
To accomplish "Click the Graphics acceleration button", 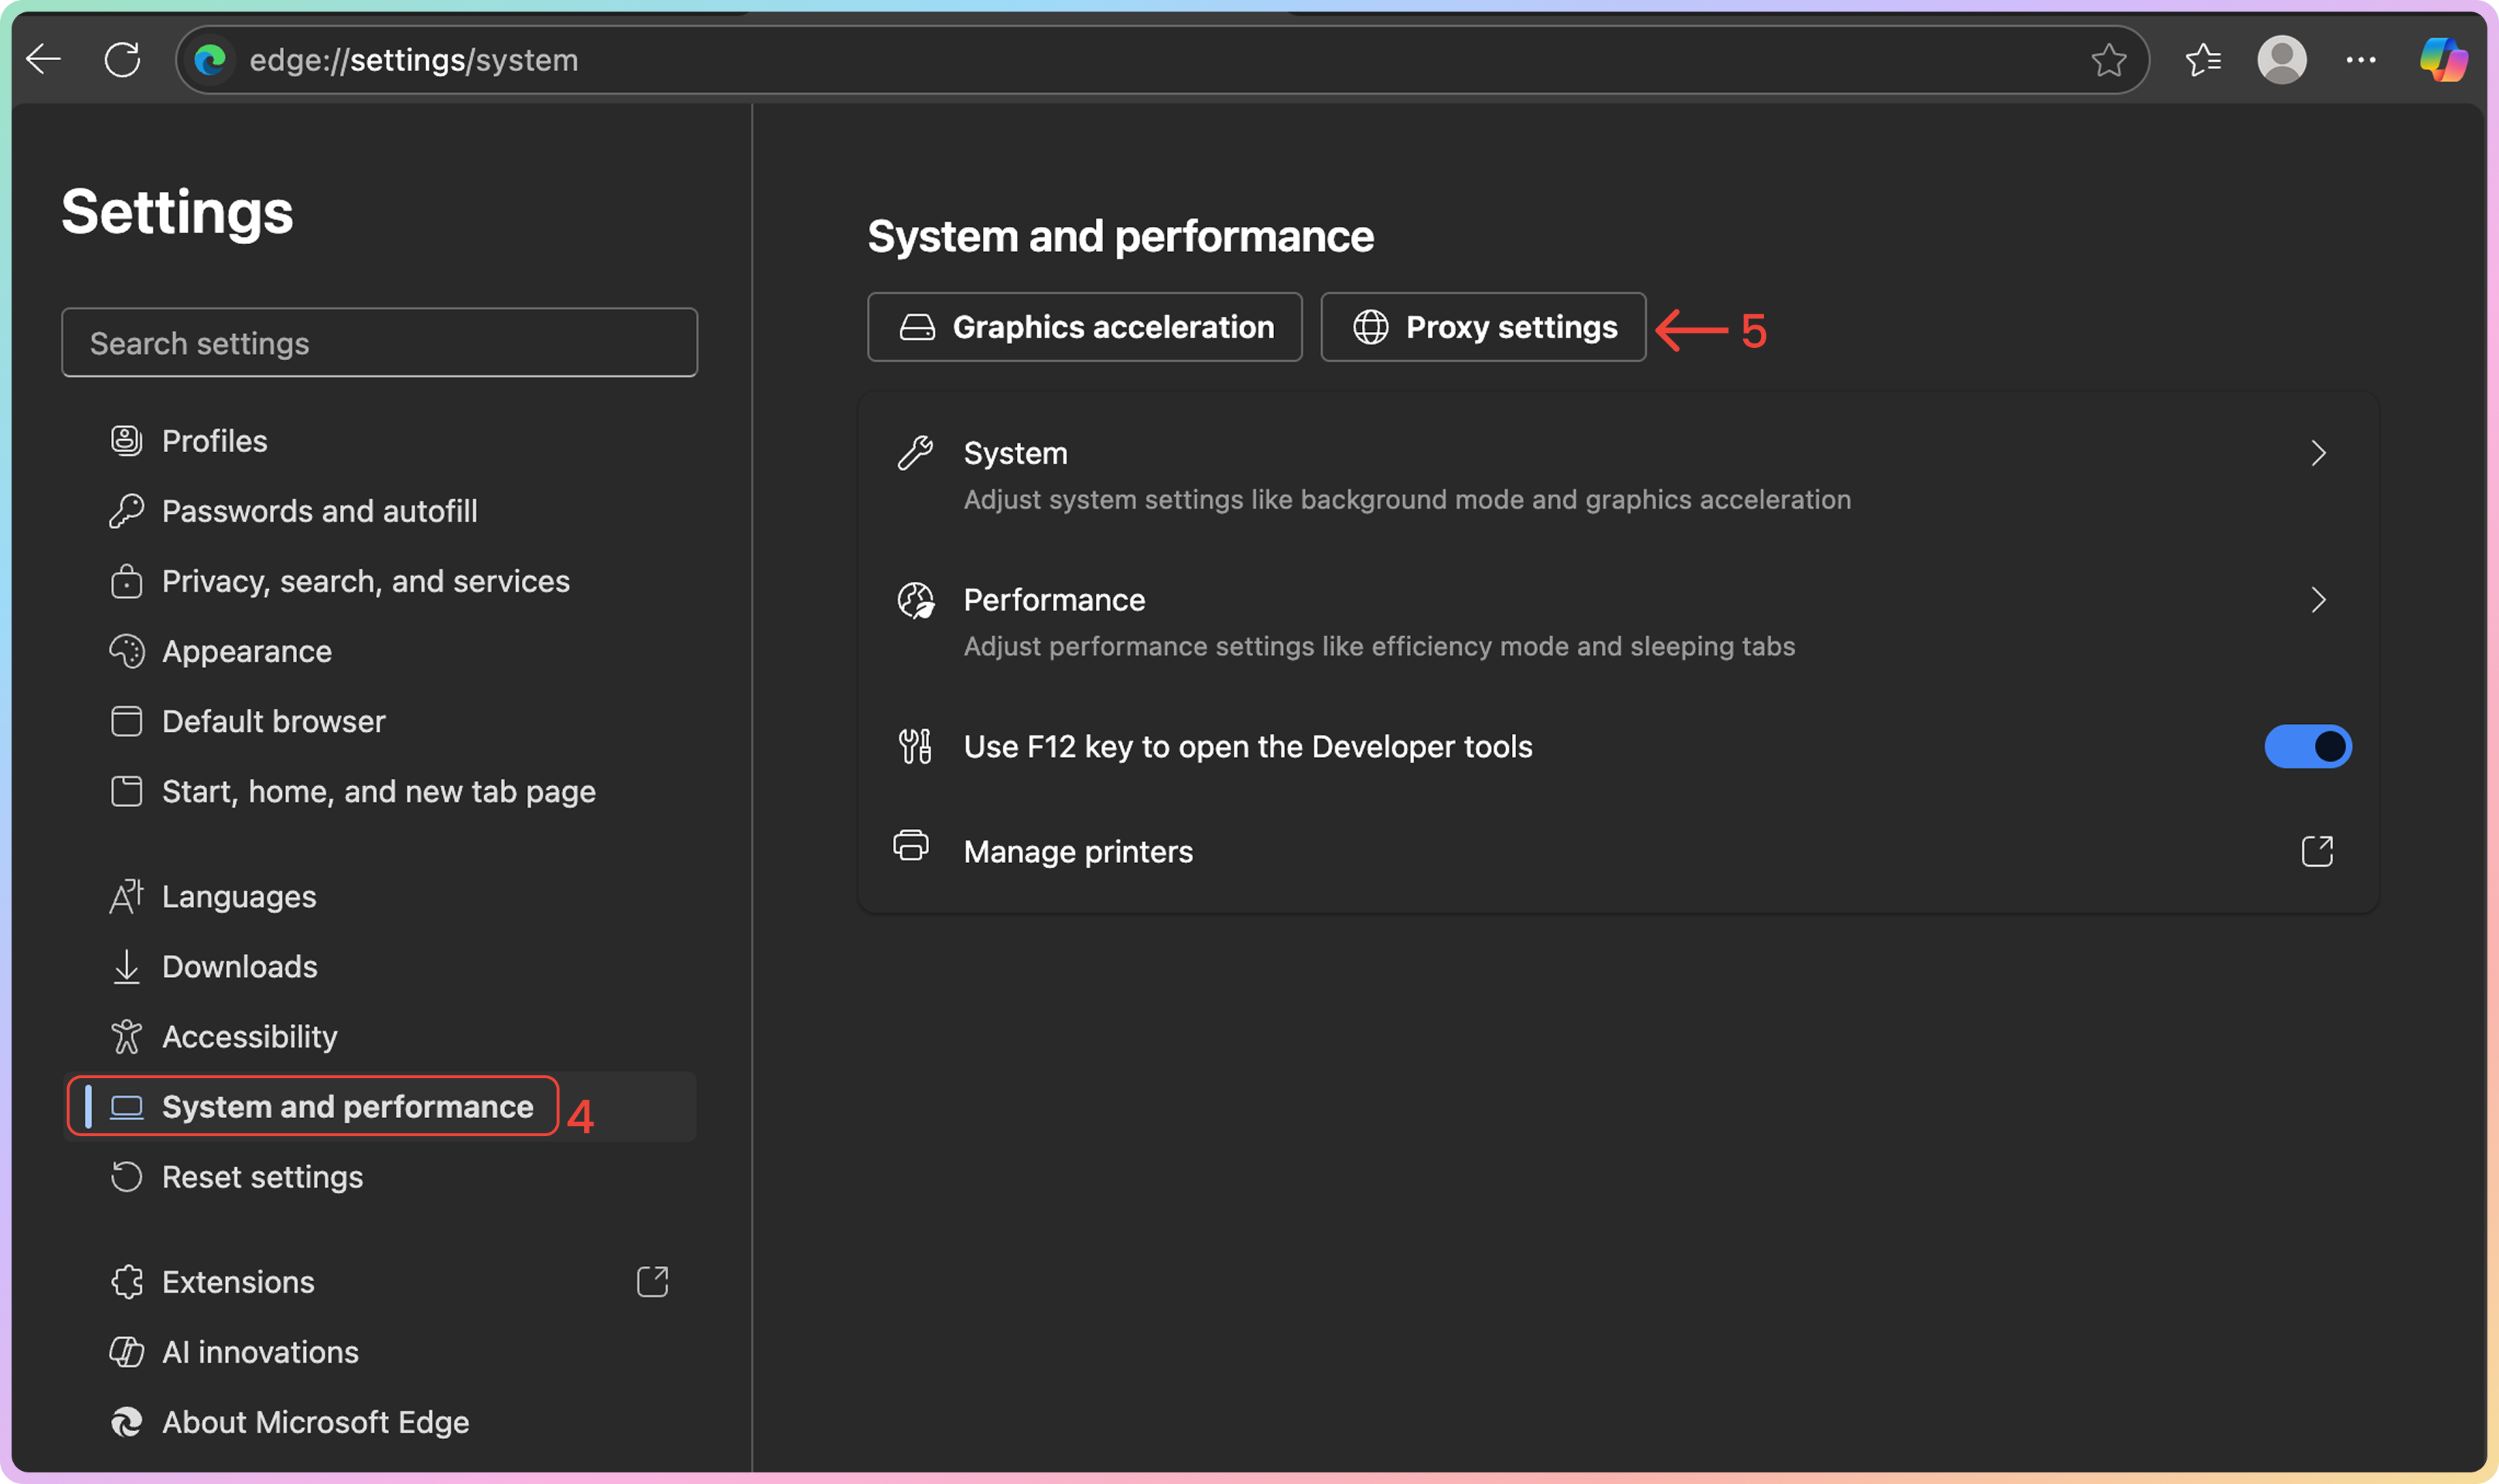I will [x=1085, y=327].
